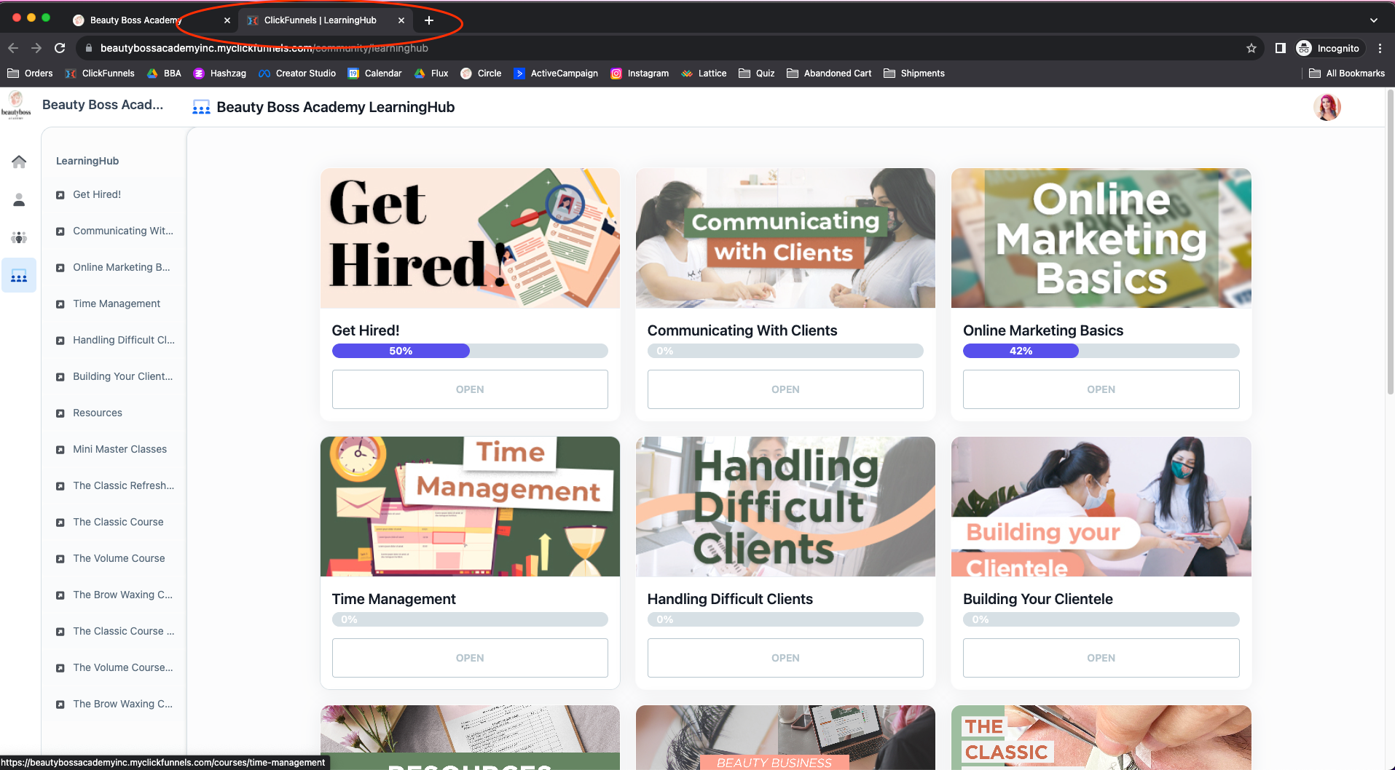Select Get Hired! in LearningHub sidebar
The height and width of the screenshot is (770, 1395).
[97, 194]
